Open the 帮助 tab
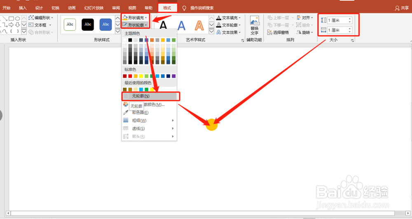Viewport: 412px width, 219px height. 148,8
